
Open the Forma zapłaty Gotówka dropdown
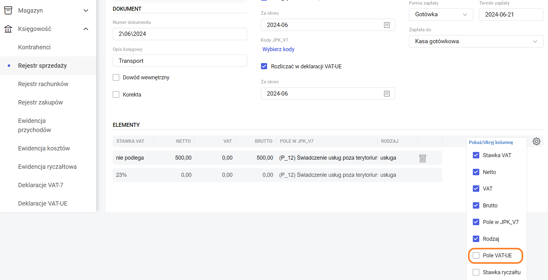click(440, 14)
